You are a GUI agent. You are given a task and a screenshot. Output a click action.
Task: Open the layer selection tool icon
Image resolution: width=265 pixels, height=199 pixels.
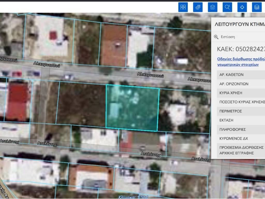pyautogui.click(x=198, y=7)
